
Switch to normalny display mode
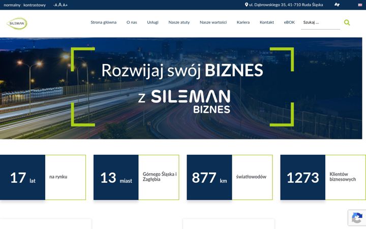[12, 5]
